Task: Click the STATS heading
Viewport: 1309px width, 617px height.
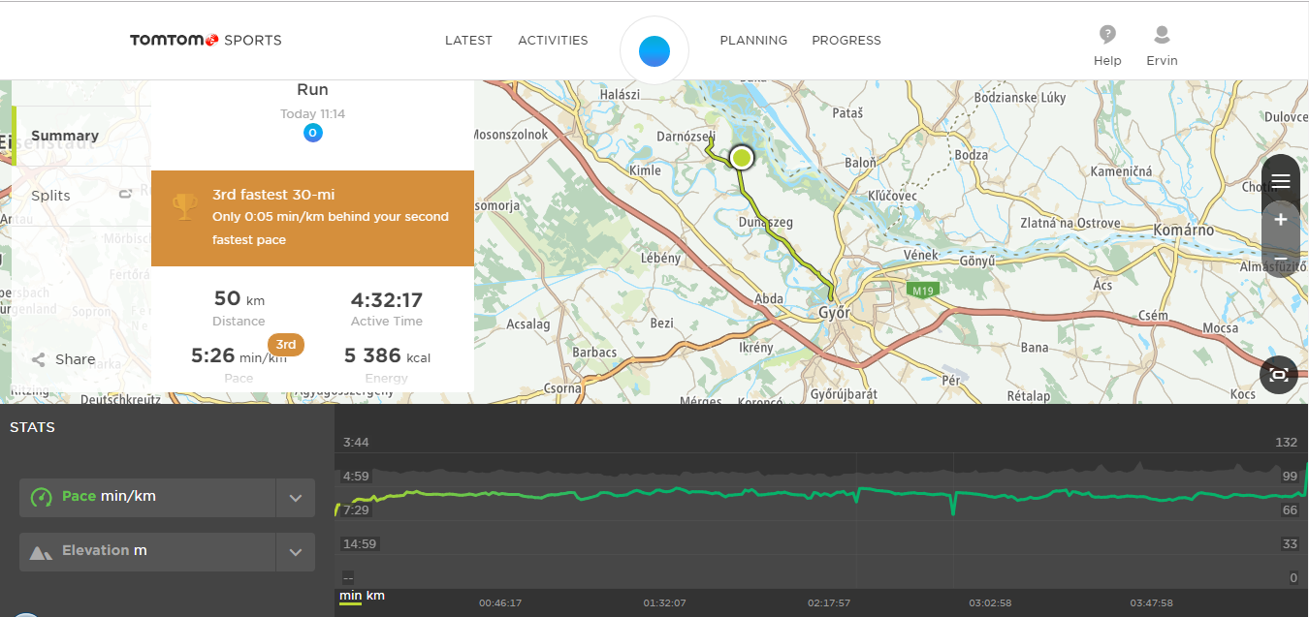Action: click(x=32, y=427)
